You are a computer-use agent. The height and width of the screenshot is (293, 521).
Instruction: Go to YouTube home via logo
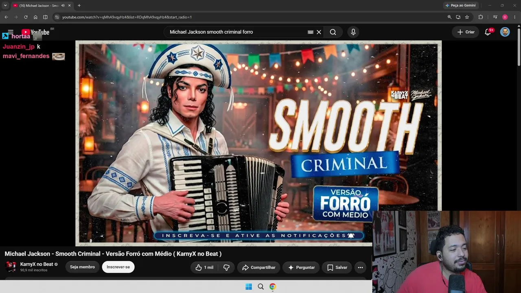pos(35,32)
